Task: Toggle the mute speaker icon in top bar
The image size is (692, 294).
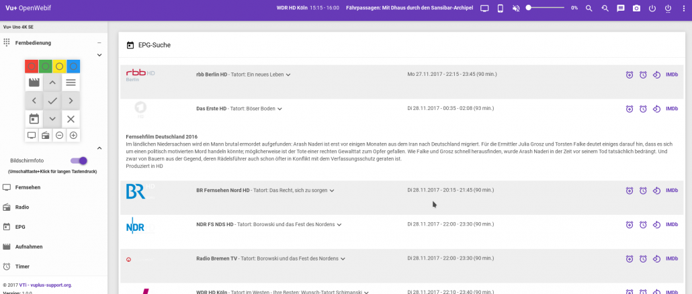Action: tap(516, 8)
